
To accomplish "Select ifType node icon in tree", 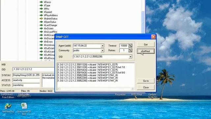I will (x=41, y=5).
